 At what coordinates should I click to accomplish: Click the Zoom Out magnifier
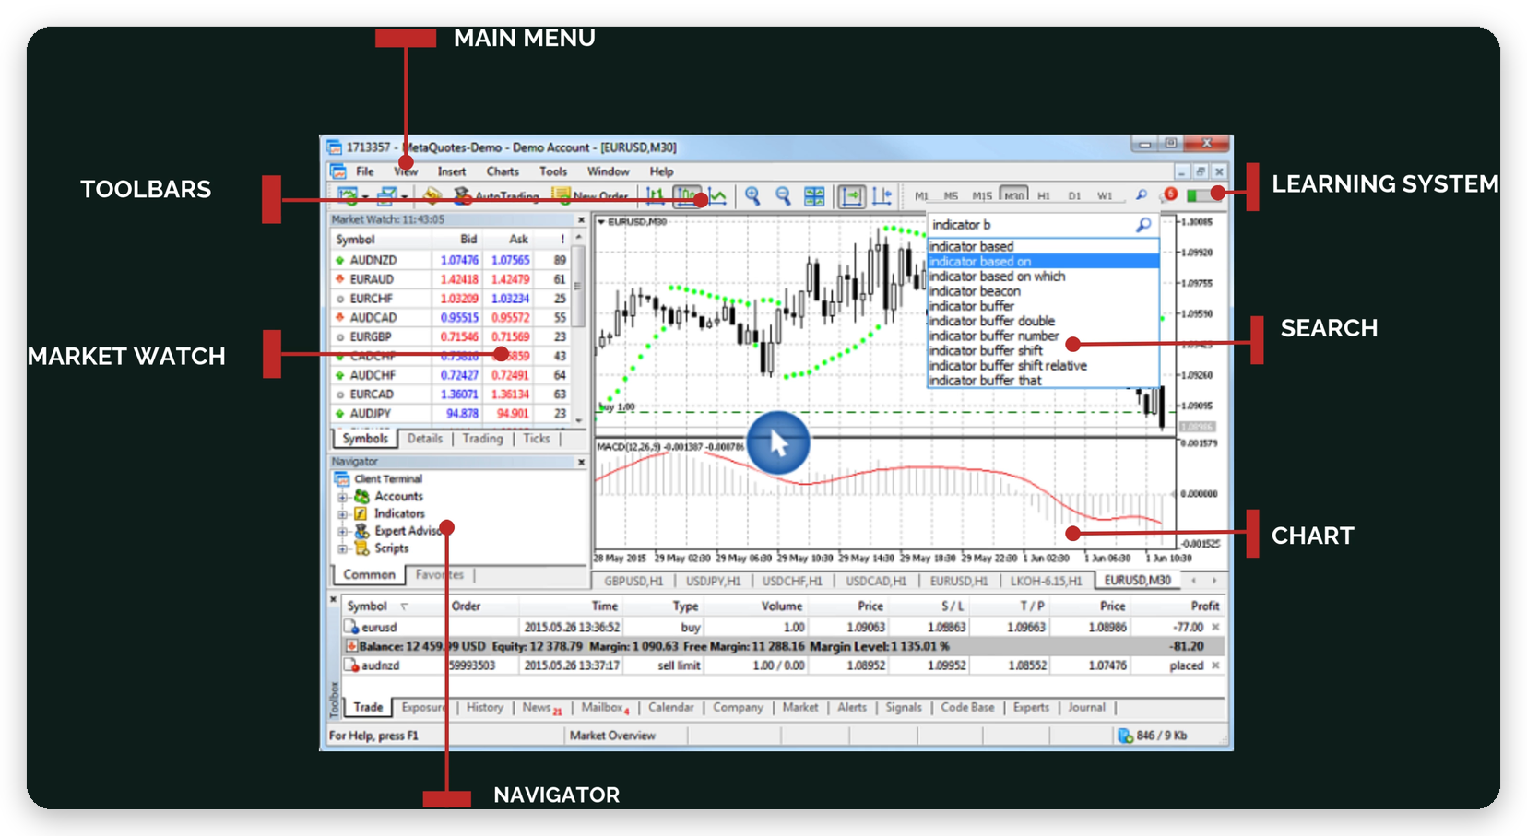[x=783, y=196]
